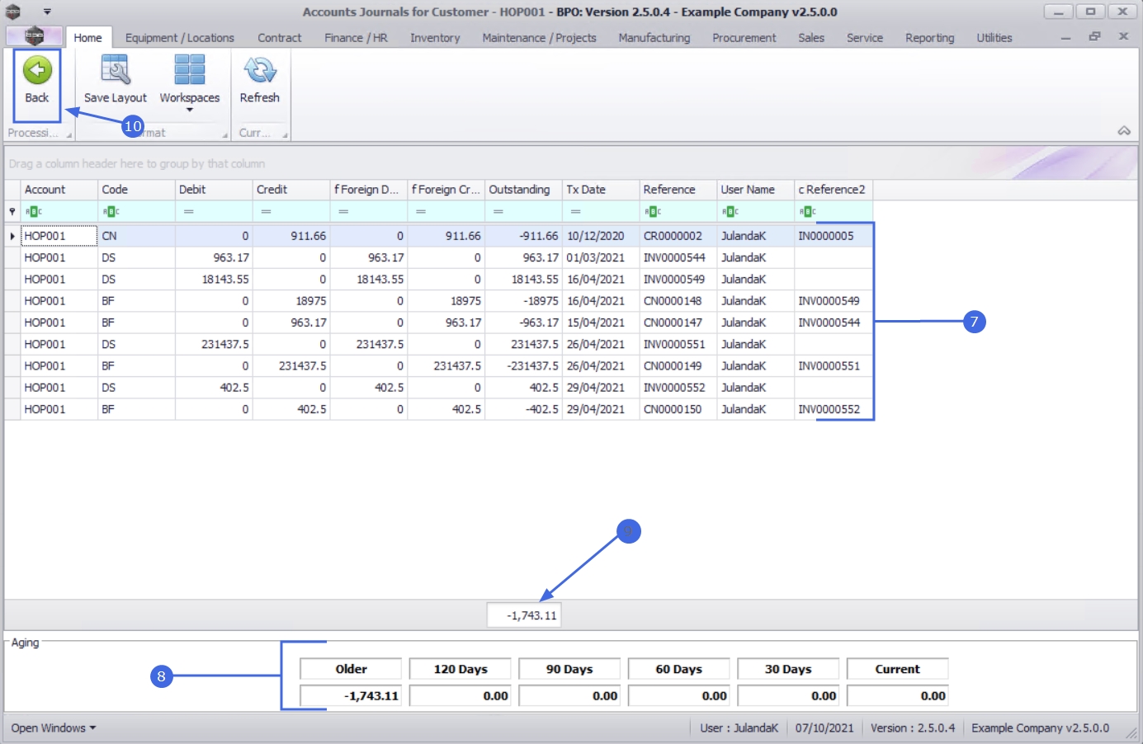This screenshot has height=744, width=1143.
Task: Click the Save Layout icon
Action: coord(115,71)
